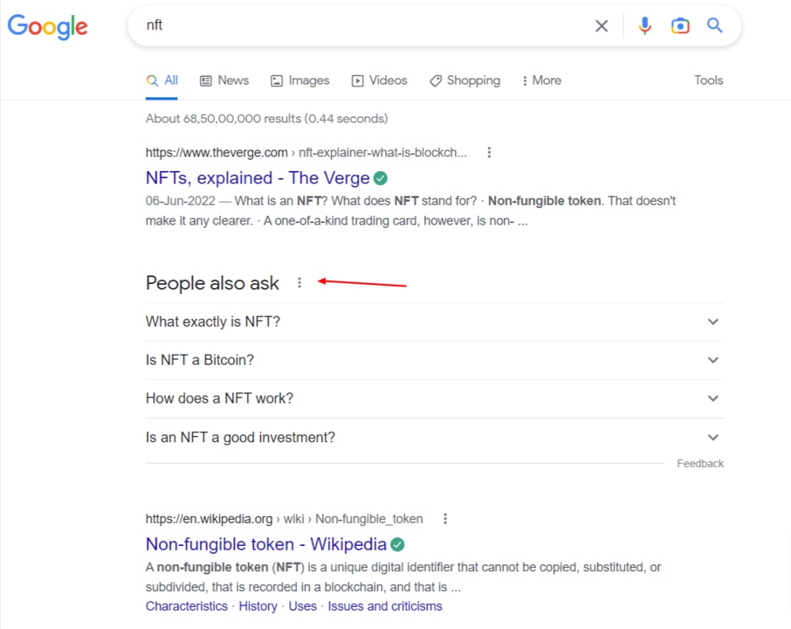Start voice search with microphone icon
791x629 pixels.
(x=645, y=26)
